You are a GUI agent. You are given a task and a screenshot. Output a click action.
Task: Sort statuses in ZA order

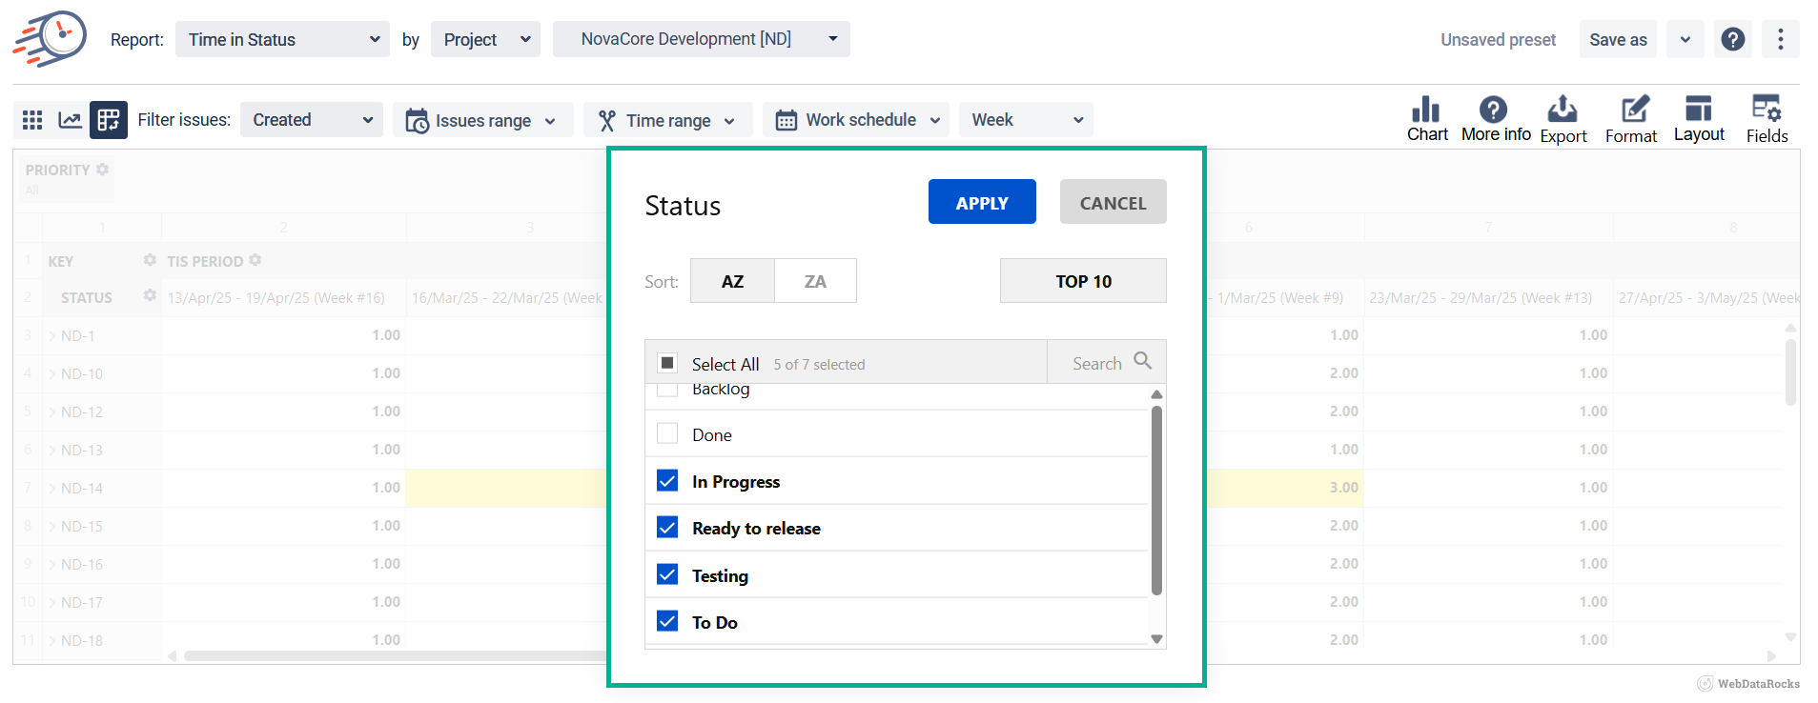pyautogui.click(x=815, y=281)
